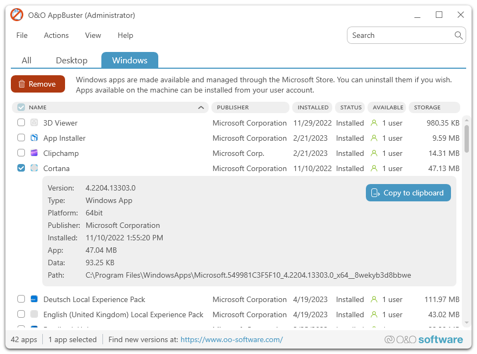
Task: Click the 'Microsoft Corp.' publisher cell
Action: [238, 153]
